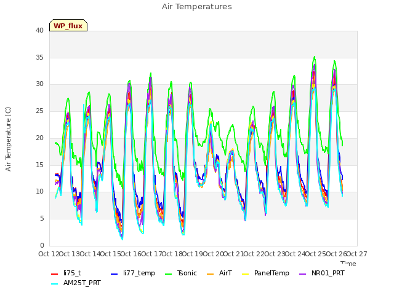Viewport: 394px width, 295px height.
Task: Click the green Tsonic legend swatch
Action: pyautogui.click(x=169, y=273)
